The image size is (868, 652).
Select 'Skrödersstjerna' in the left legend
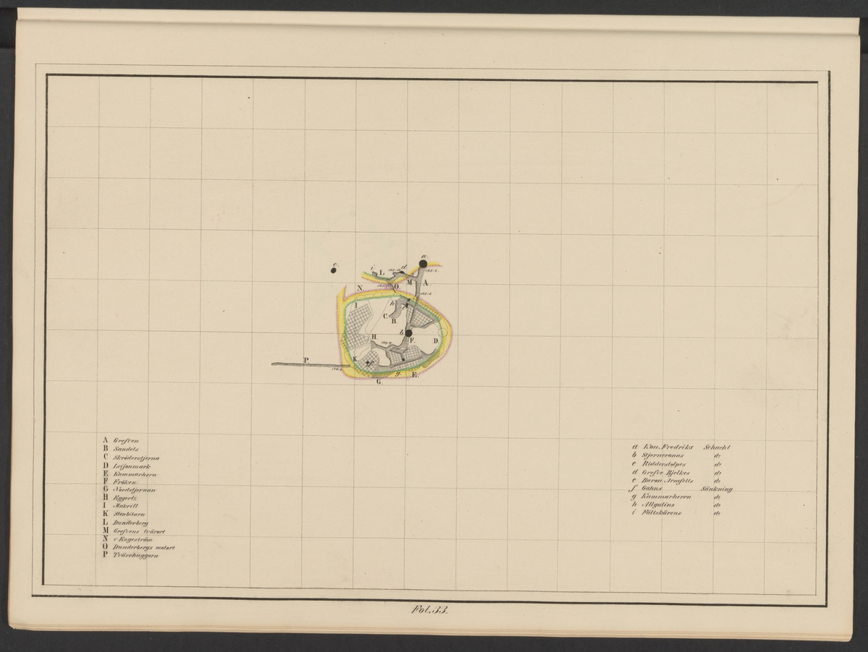pos(140,458)
